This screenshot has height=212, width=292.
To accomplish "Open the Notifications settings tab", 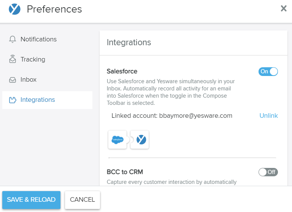I will (x=38, y=40).
